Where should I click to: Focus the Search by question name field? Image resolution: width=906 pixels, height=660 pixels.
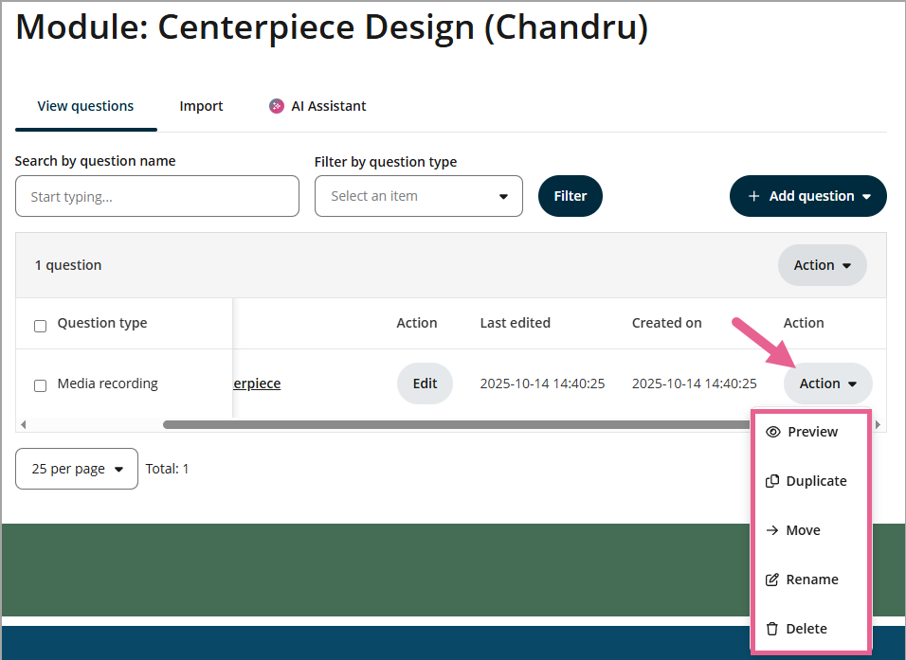click(157, 197)
